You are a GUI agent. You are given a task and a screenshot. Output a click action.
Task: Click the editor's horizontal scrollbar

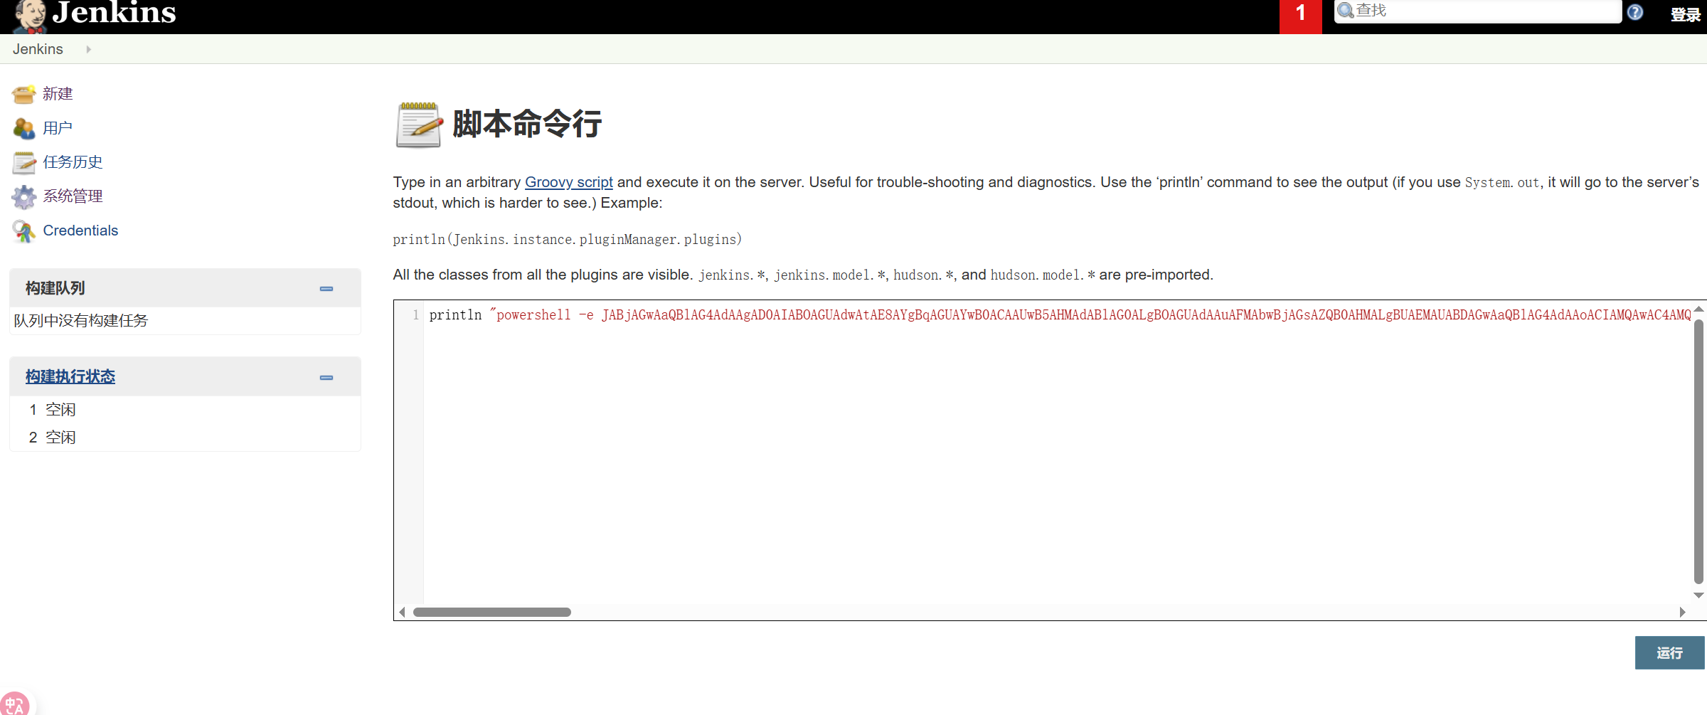click(x=493, y=612)
